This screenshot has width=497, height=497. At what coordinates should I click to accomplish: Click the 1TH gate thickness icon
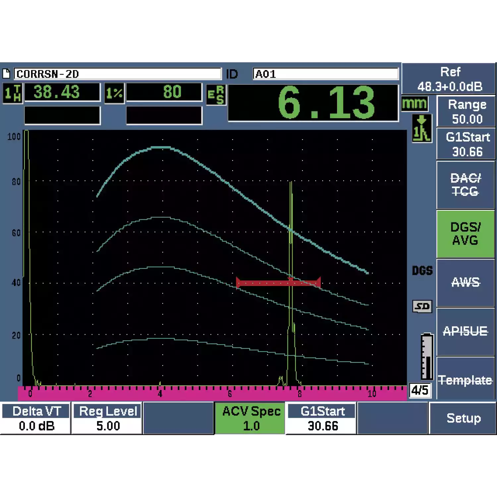tap(13, 93)
